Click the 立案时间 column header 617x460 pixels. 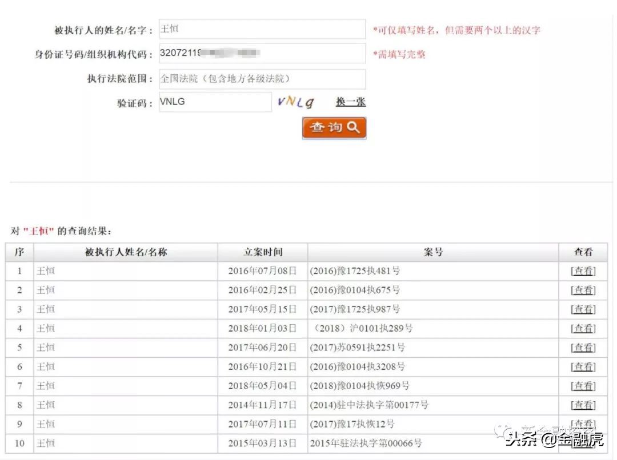pos(262,252)
